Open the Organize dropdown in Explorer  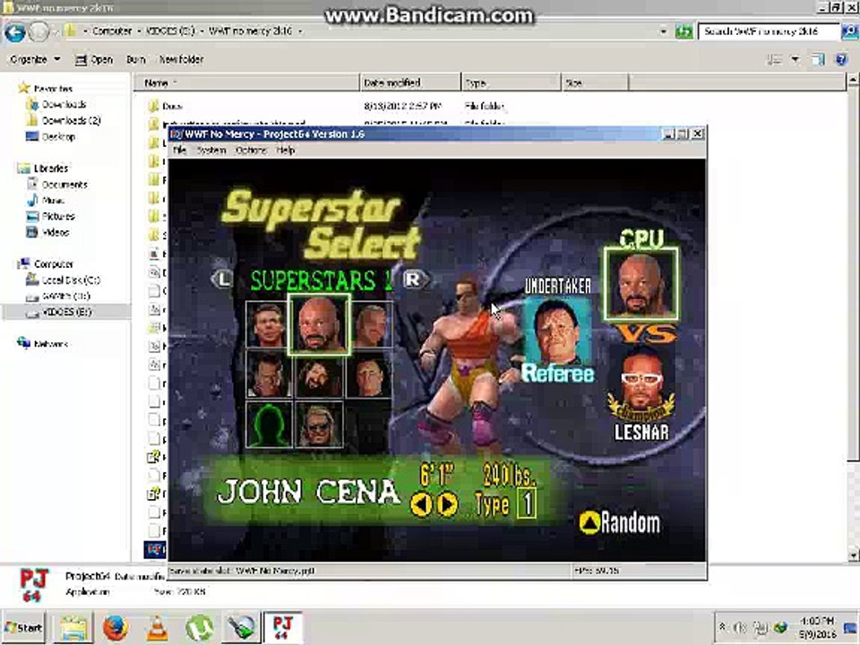tap(36, 59)
